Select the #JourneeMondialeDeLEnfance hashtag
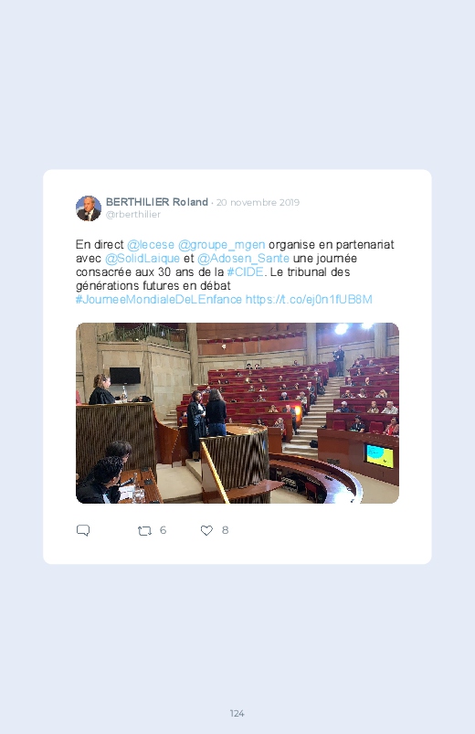 click(x=159, y=300)
